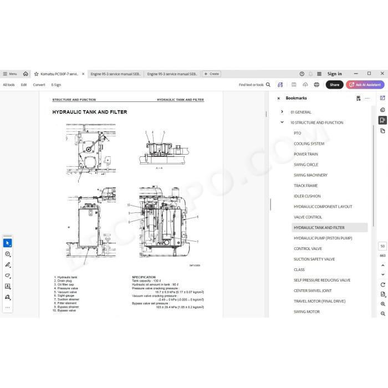Image resolution: width=388 pixels, height=388 pixels.
Task: Open the Help question mark icon
Action: click(x=302, y=74)
